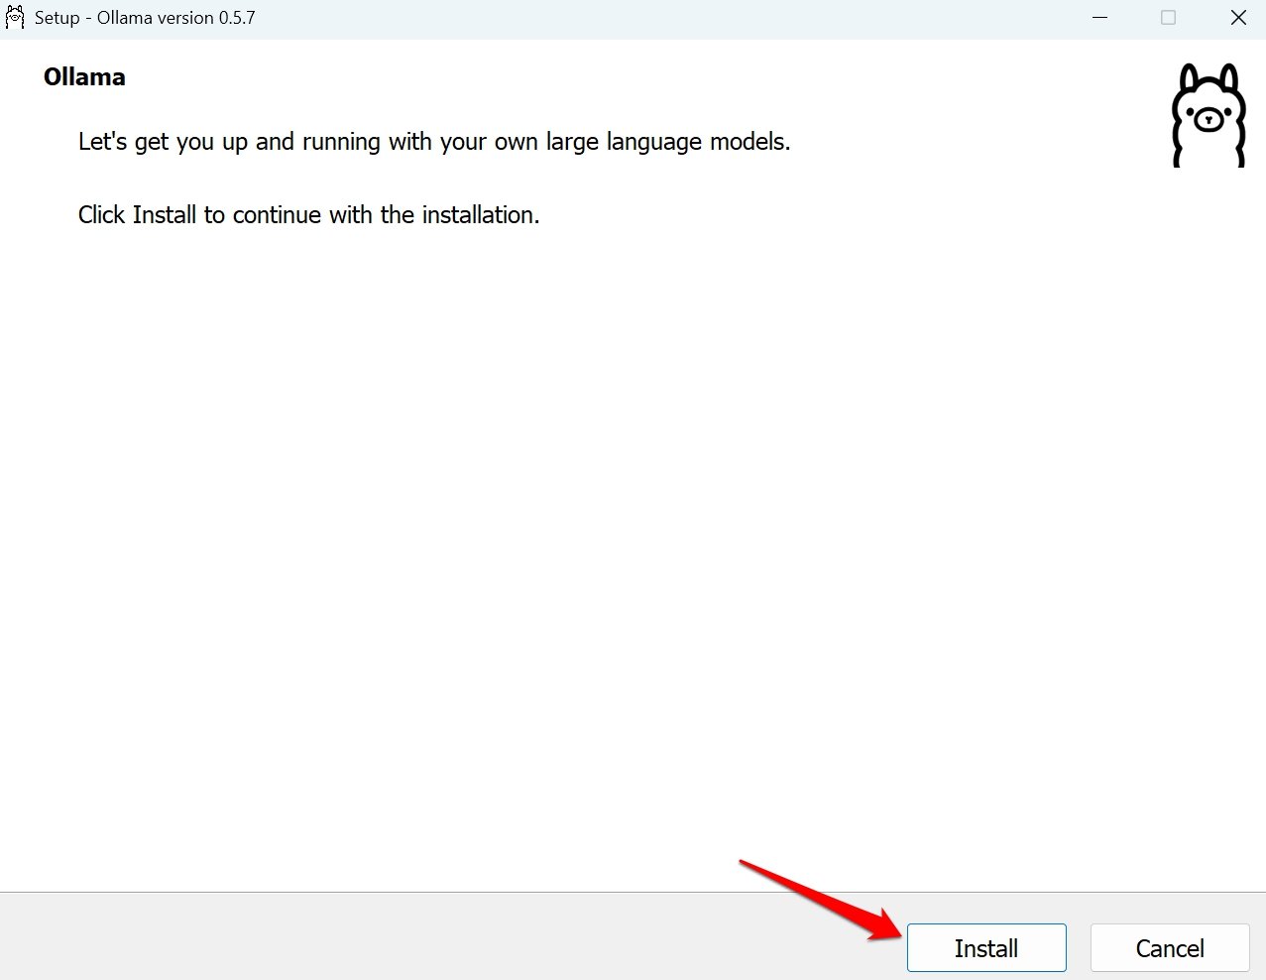Select the "Ollama" heading text
This screenshot has width=1266, height=980.
point(84,77)
